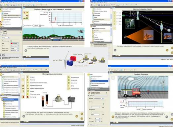Screen dimensions: 173x127
Task: Click the yellow next-arrow button in circuit lesson
Action: pyautogui.click(x=76, y=116)
